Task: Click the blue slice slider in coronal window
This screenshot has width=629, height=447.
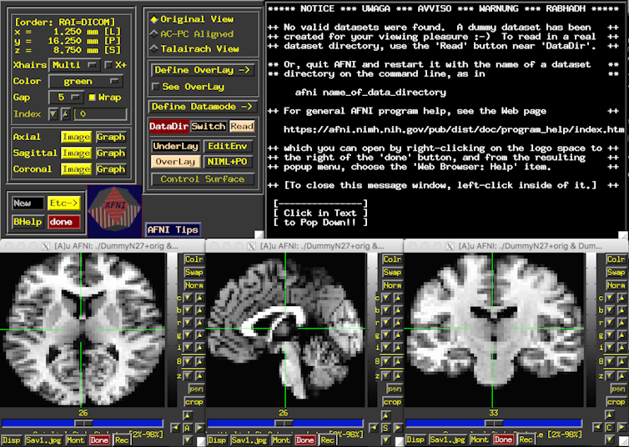Action: (494, 423)
